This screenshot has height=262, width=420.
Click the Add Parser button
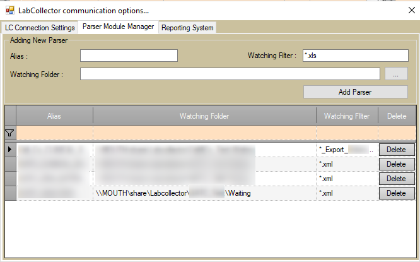coord(356,92)
